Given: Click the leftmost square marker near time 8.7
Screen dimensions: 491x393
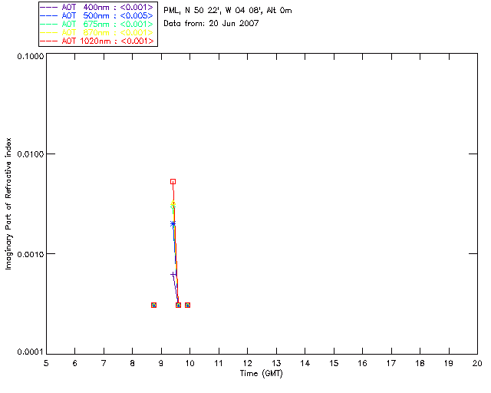Looking at the screenshot, I should [153, 305].
